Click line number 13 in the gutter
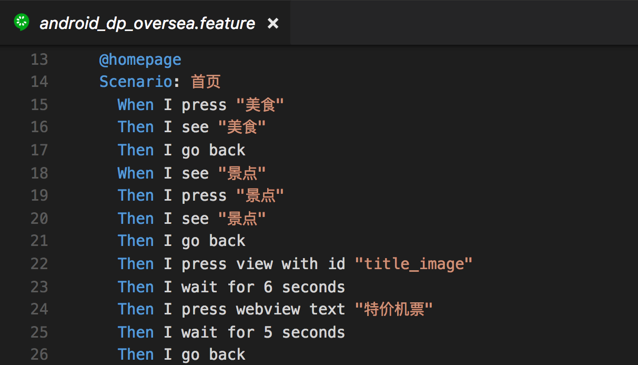638x365 pixels. coord(39,60)
